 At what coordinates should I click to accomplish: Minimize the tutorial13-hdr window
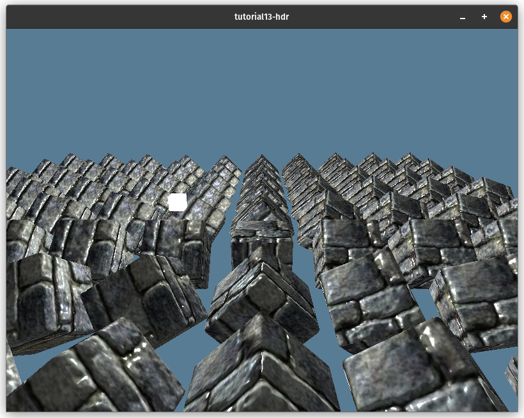pos(463,17)
